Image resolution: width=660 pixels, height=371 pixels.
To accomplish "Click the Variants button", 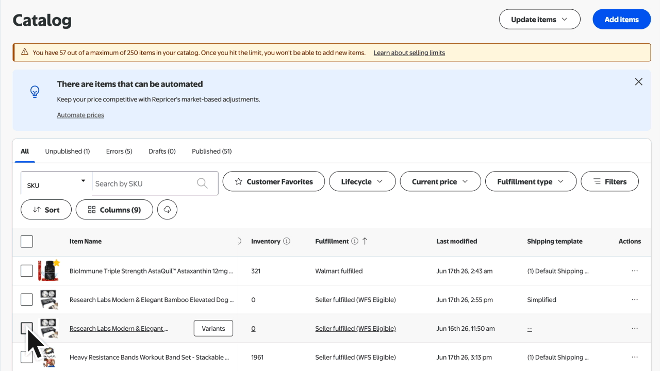I will point(213,329).
